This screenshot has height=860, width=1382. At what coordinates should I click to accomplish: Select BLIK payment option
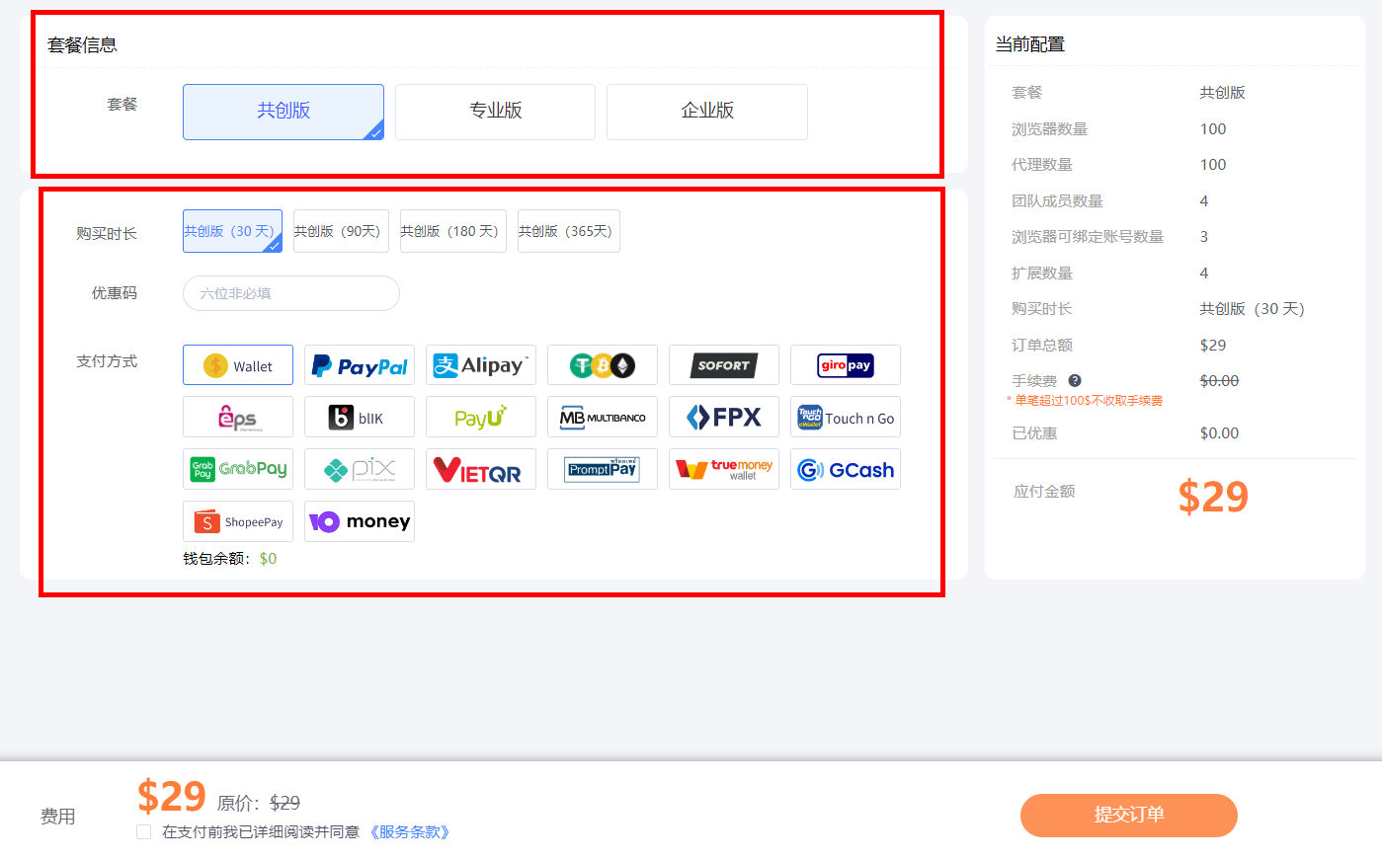click(x=360, y=417)
